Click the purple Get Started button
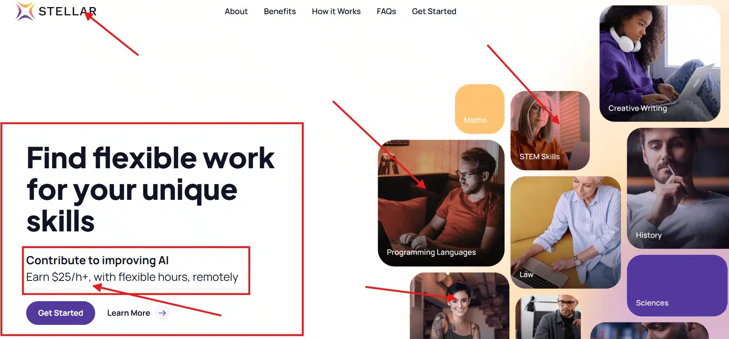Screen dimensions: 729x339 tap(61, 313)
